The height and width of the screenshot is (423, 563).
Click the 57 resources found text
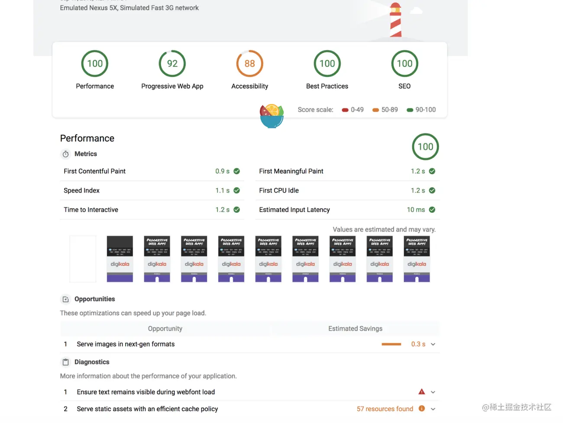(x=385, y=409)
